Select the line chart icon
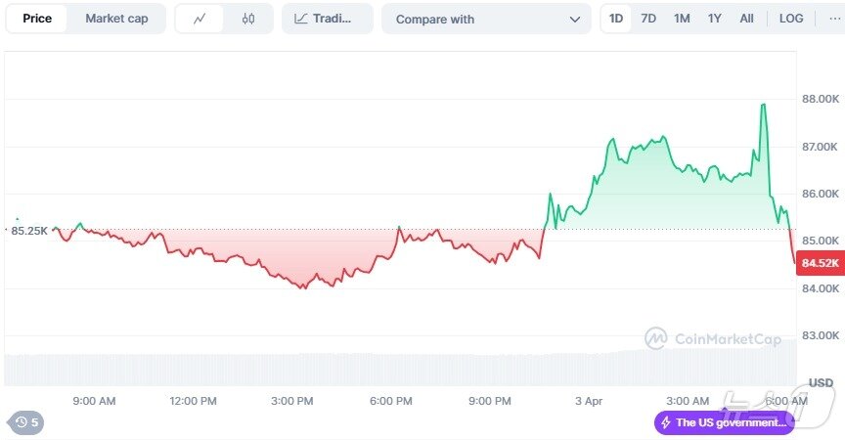The height and width of the screenshot is (440, 845). coord(200,19)
